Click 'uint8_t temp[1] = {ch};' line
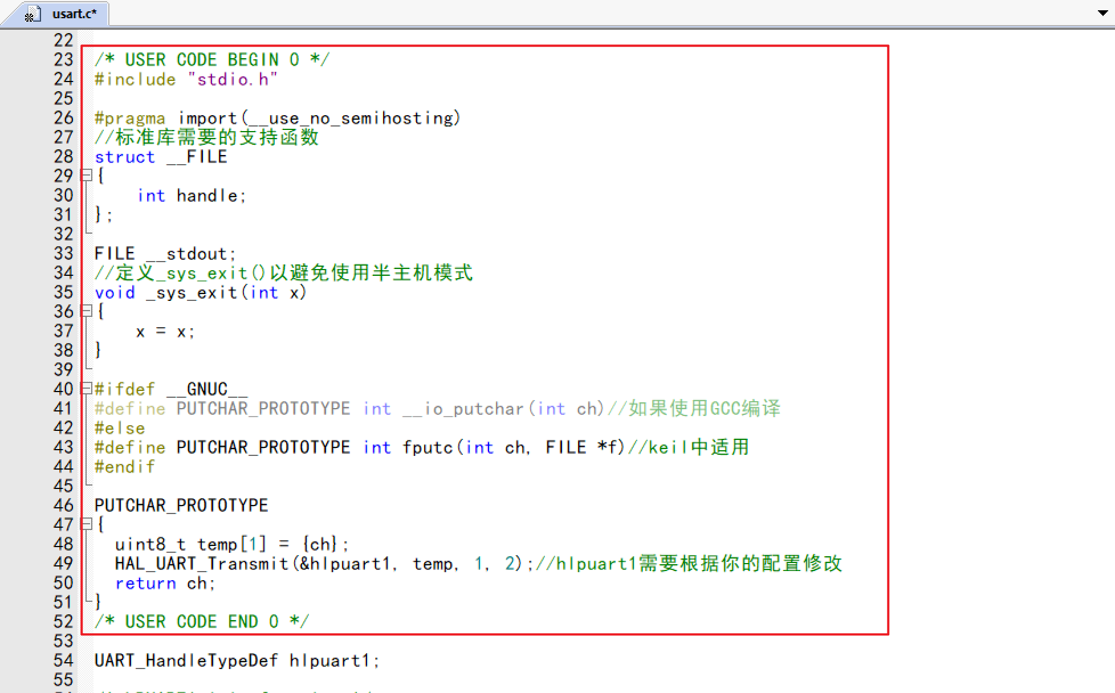 click(x=232, y=544)
